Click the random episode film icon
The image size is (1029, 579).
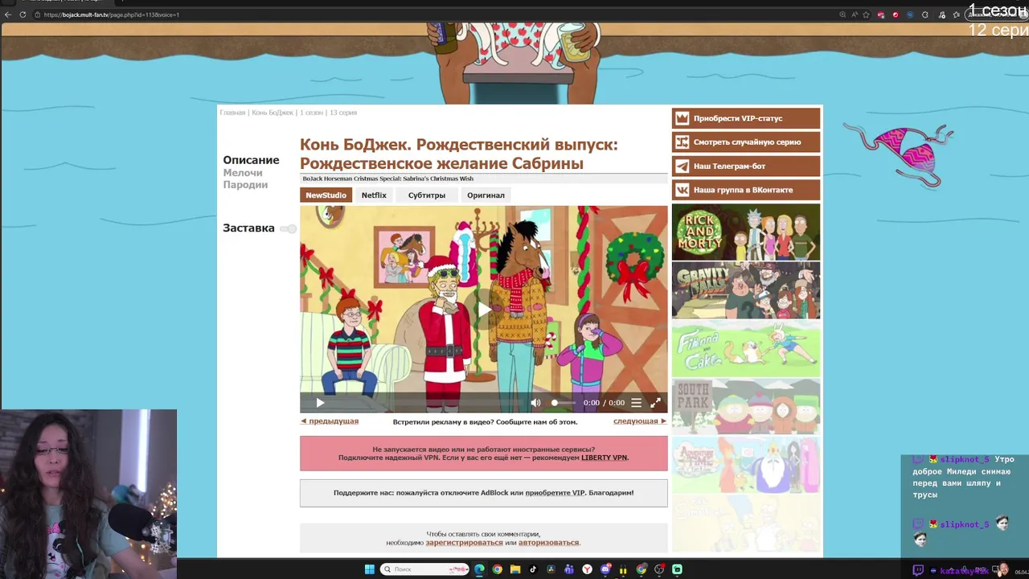tap(682, 142)
